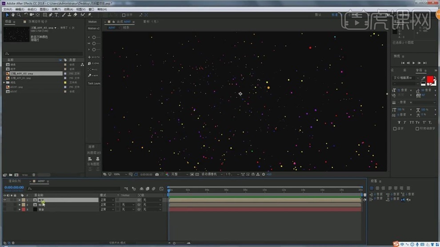Open the 效果(T) menu
Image resolution: width=440 pixels, height=247 pixels.
point(56,9)
